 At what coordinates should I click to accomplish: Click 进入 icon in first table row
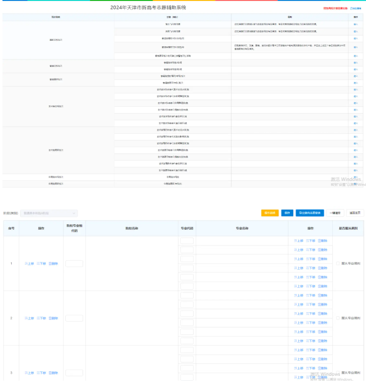click(x=355, y=24)
